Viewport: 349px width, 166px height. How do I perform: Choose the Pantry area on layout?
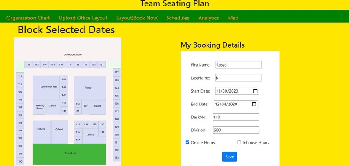pyautogui.click(x=90, y=88)
